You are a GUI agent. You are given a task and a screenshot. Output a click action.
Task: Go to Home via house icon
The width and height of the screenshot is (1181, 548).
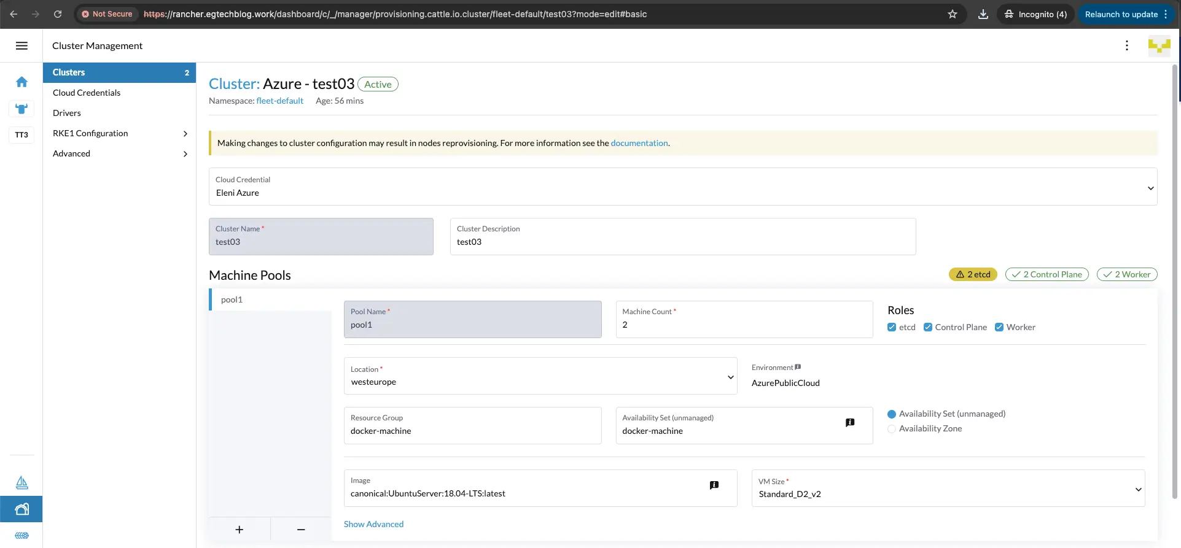[21, 82]
